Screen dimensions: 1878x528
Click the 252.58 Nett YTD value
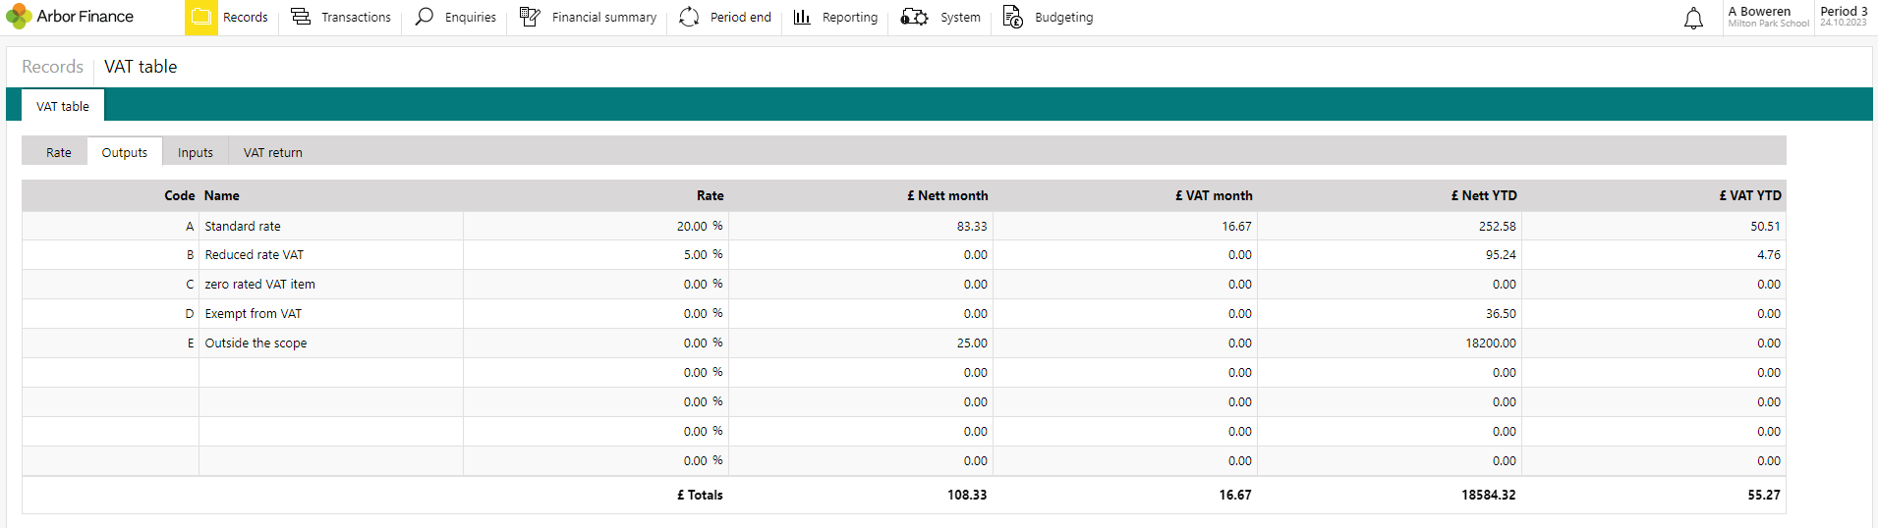(x=1498, y=226)
